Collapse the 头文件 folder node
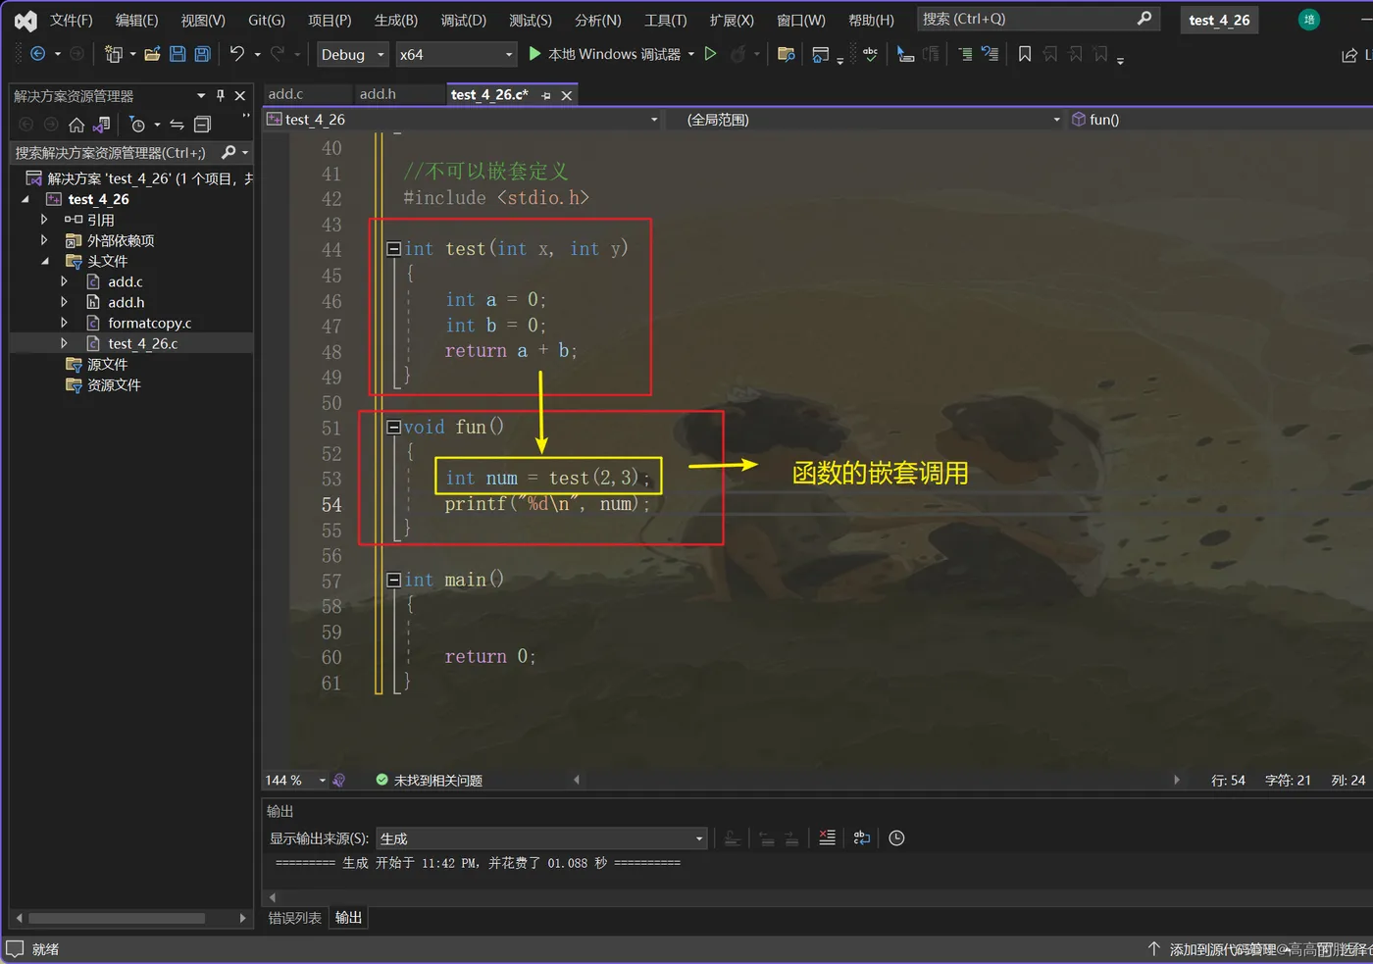 (x=45, y=261)
